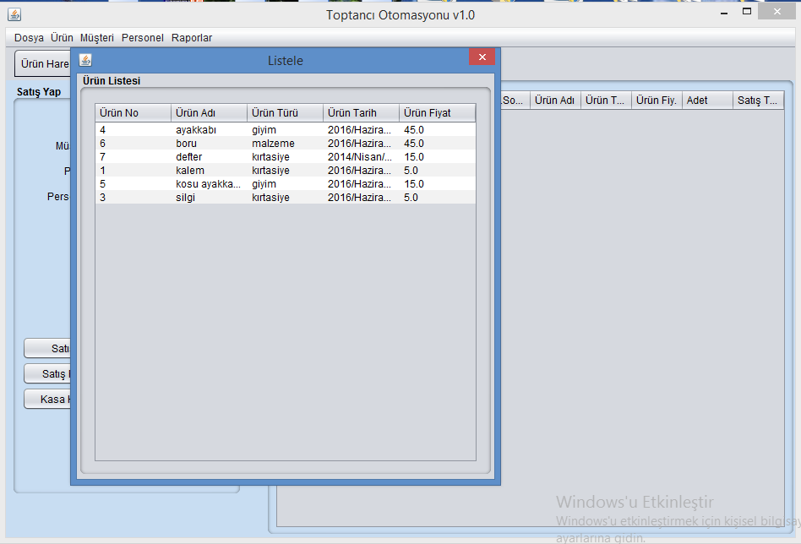Open the Müşteri menu

tap(97, 38)
